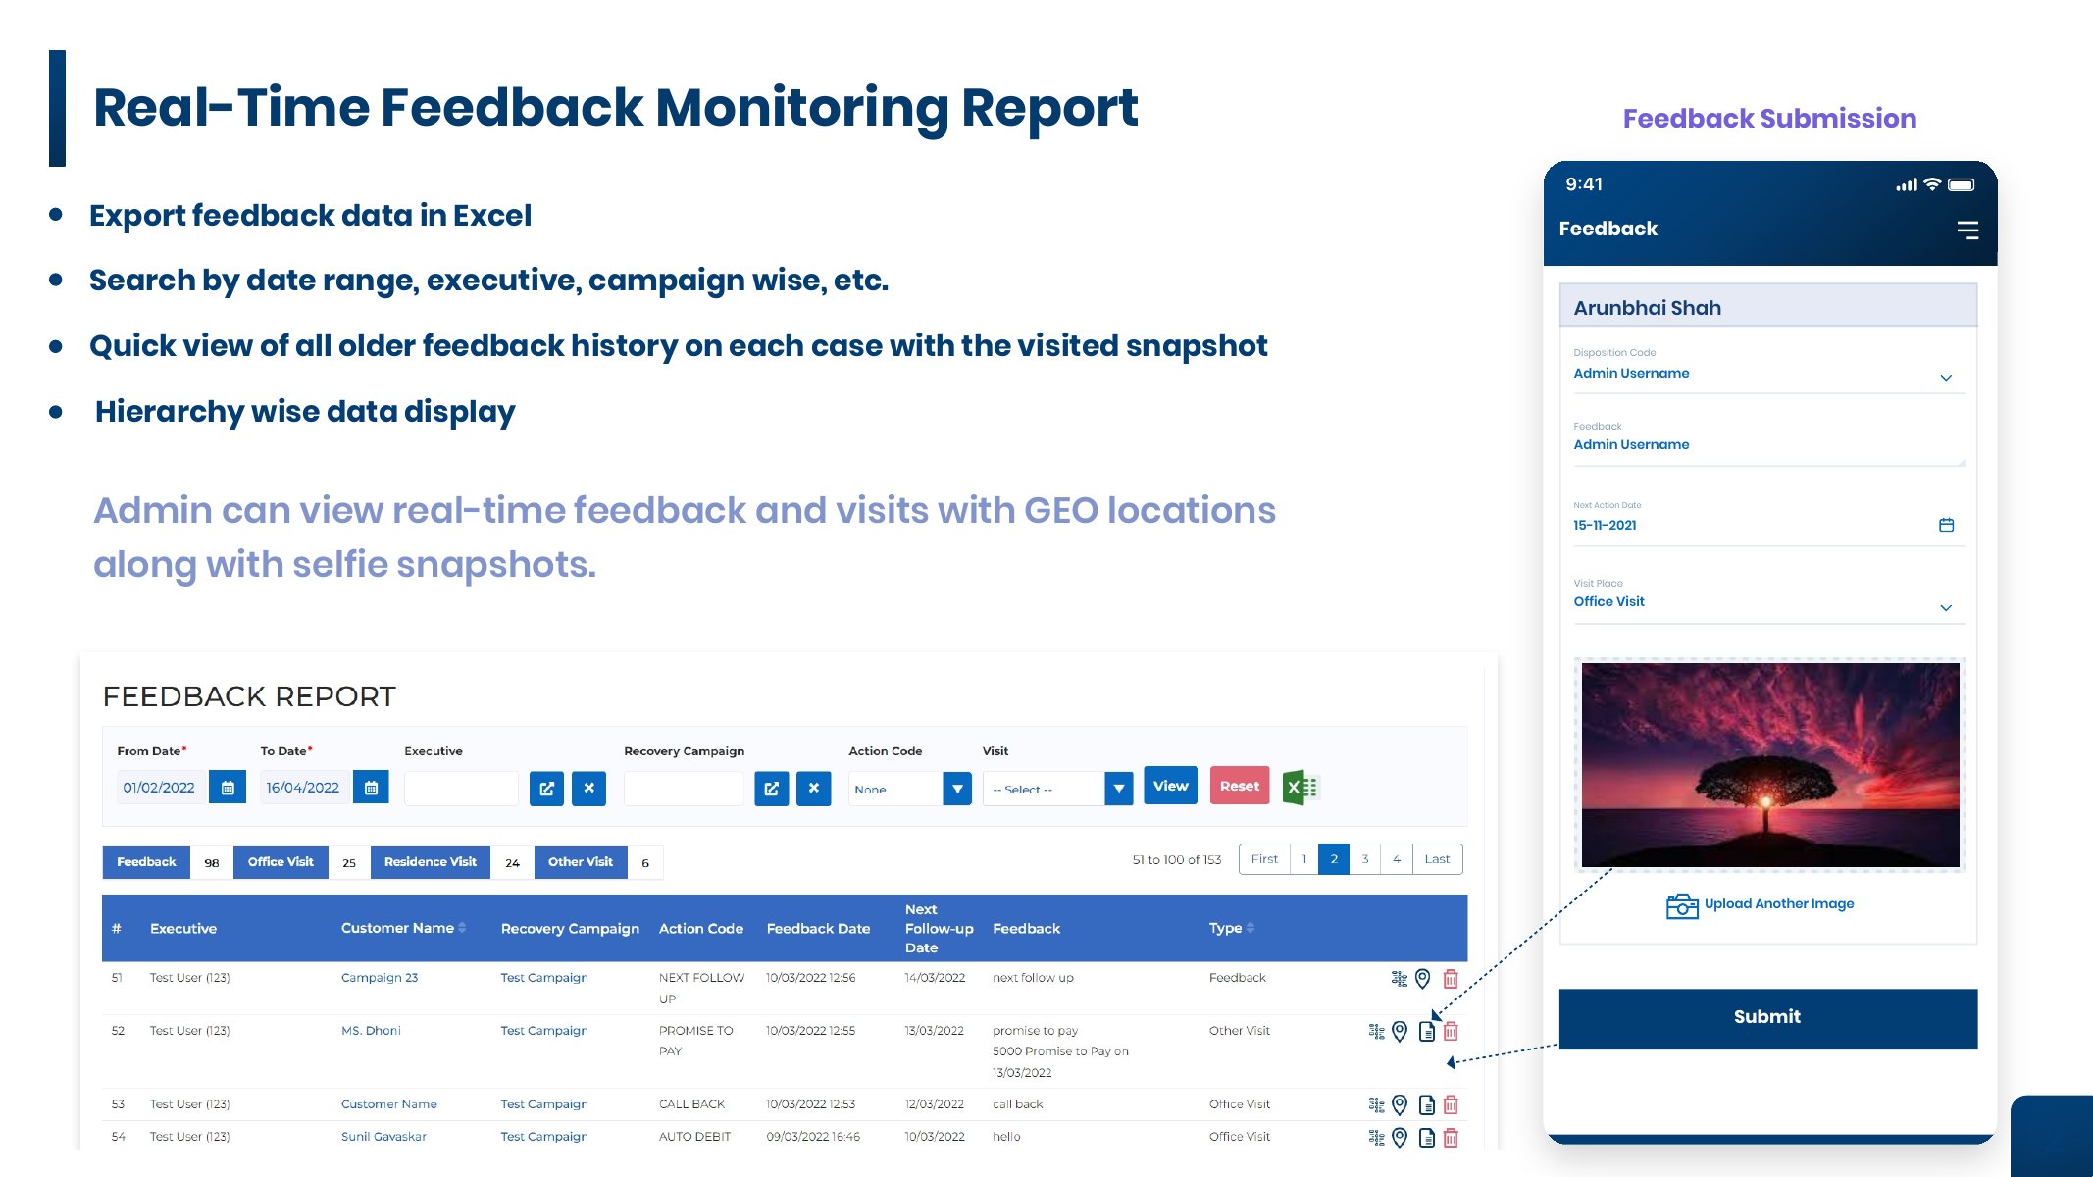Screen dimensions: 2093x1177
Task: Go to the Last page
Action: [1437, 859]
